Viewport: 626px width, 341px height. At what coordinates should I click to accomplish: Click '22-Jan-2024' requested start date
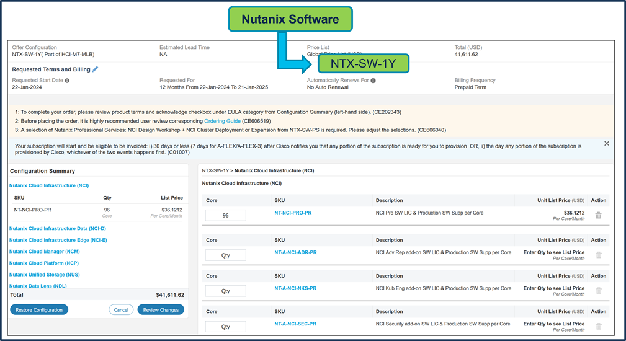[27, 87]
